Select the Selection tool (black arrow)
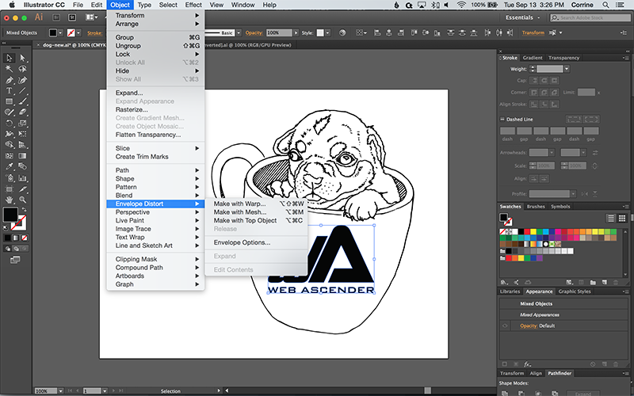 9,58
